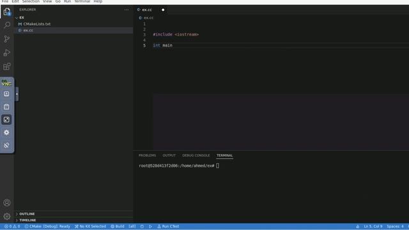Click Run CTest in status bar
This screenshot has width=409, height=230.
168,226
